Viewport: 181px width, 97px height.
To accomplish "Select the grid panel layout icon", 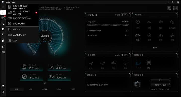I will point(175,8).
